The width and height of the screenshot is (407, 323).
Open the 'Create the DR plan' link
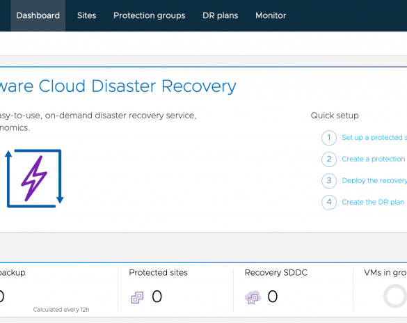(373, 202)
